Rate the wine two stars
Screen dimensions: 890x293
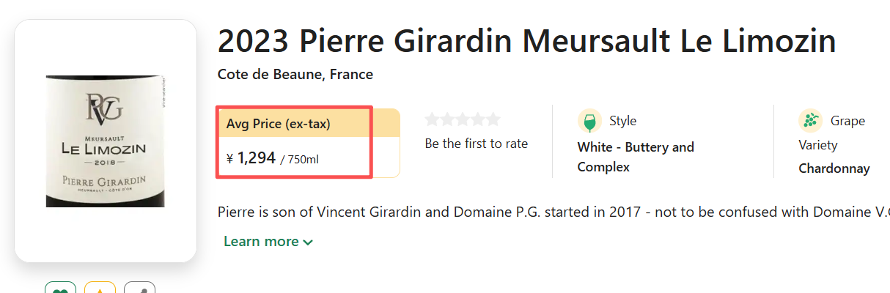[x=447, y=119]
